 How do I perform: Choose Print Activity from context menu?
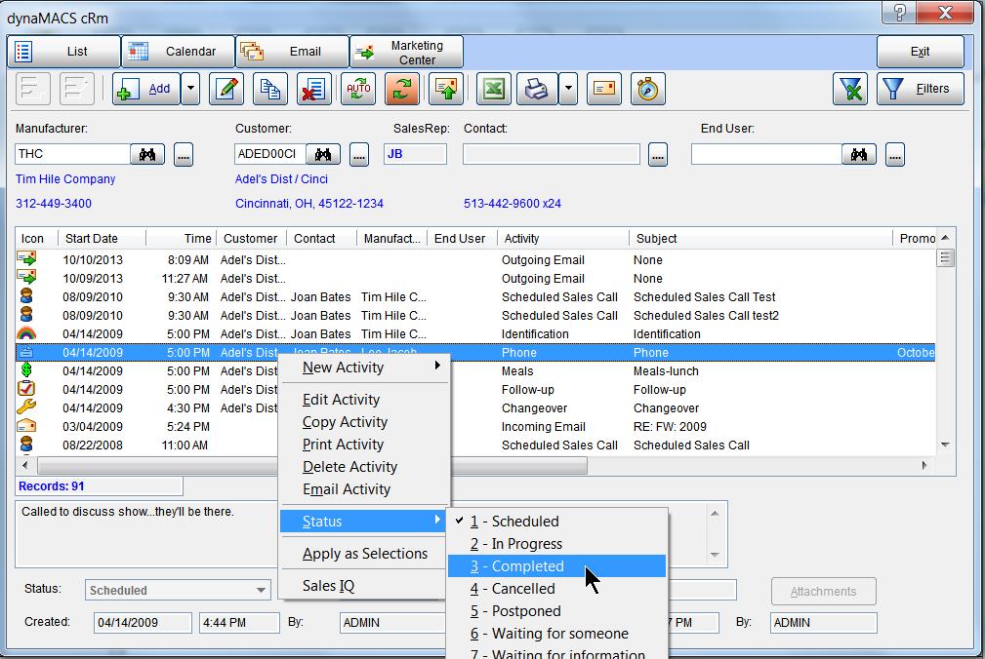(365, 445)
